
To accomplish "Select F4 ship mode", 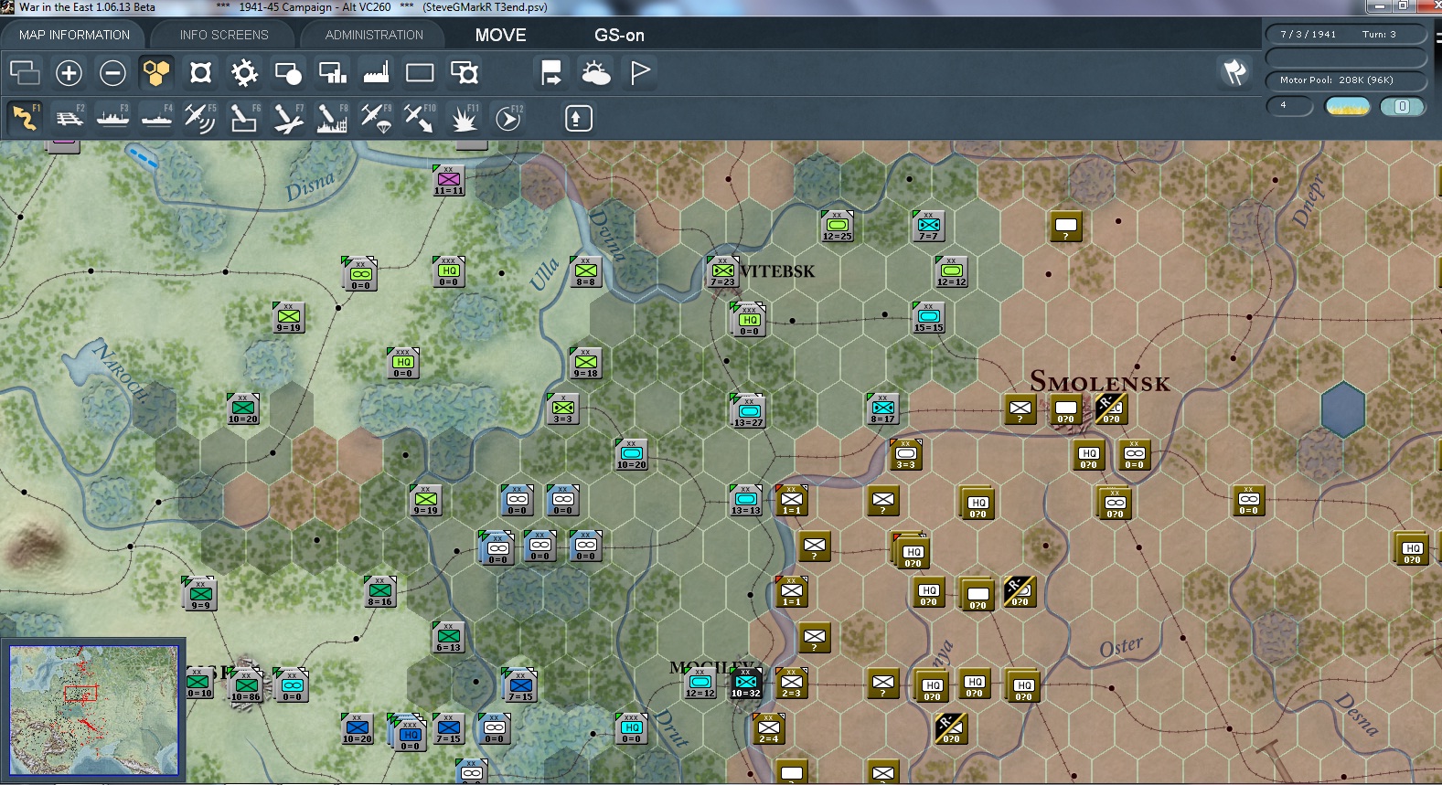I will coord(157,118).
